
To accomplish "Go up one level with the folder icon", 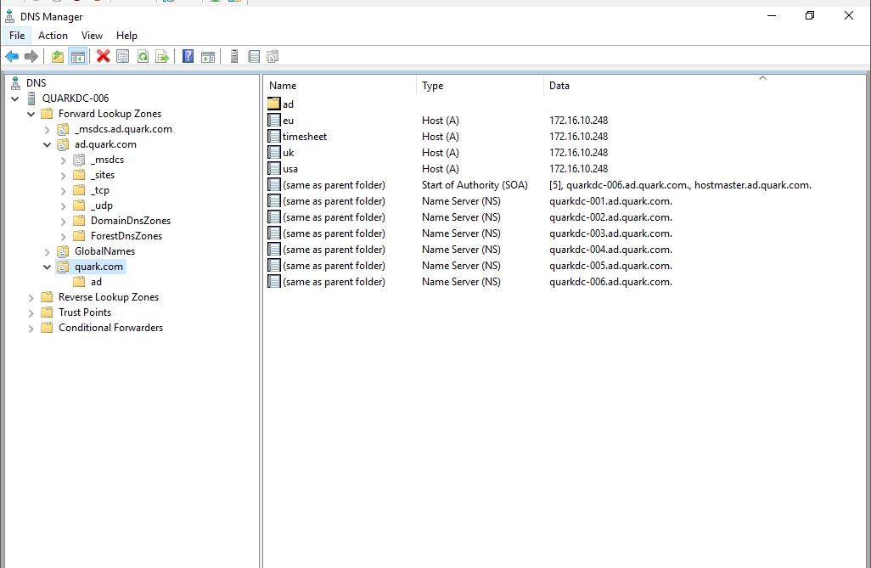I will [57, 56].
